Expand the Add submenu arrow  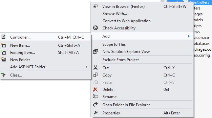pyautogui.click(x=189, y=36)
